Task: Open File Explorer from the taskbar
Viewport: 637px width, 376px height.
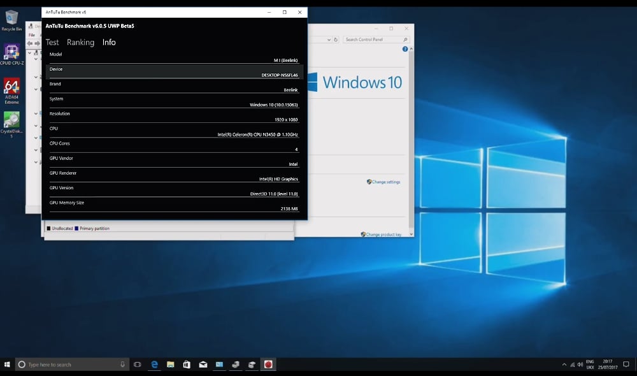Action: click(x=171, y=365)
